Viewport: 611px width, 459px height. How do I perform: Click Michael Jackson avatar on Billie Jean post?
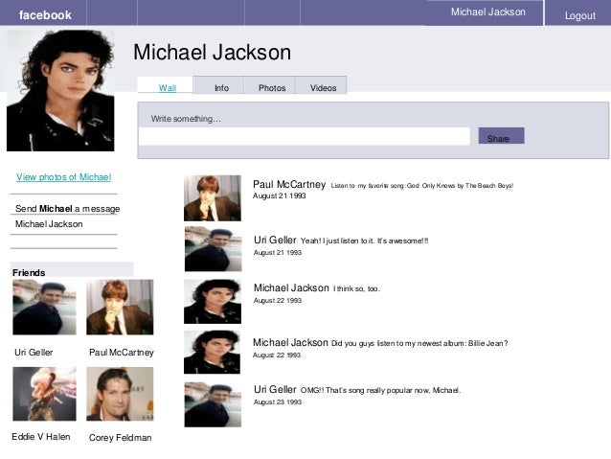pos(212,352)
